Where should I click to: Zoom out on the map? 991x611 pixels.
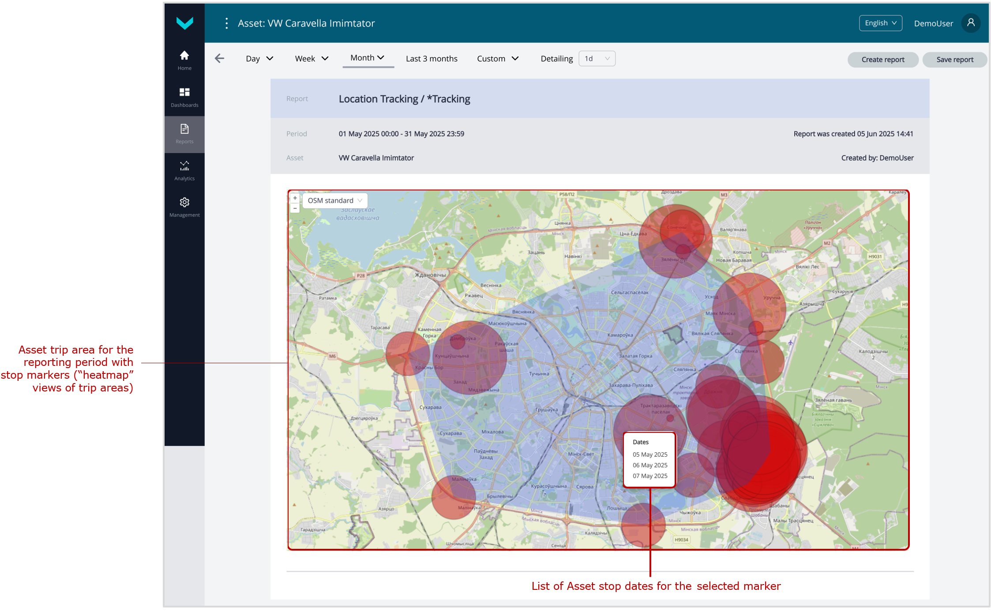(295, 208)
